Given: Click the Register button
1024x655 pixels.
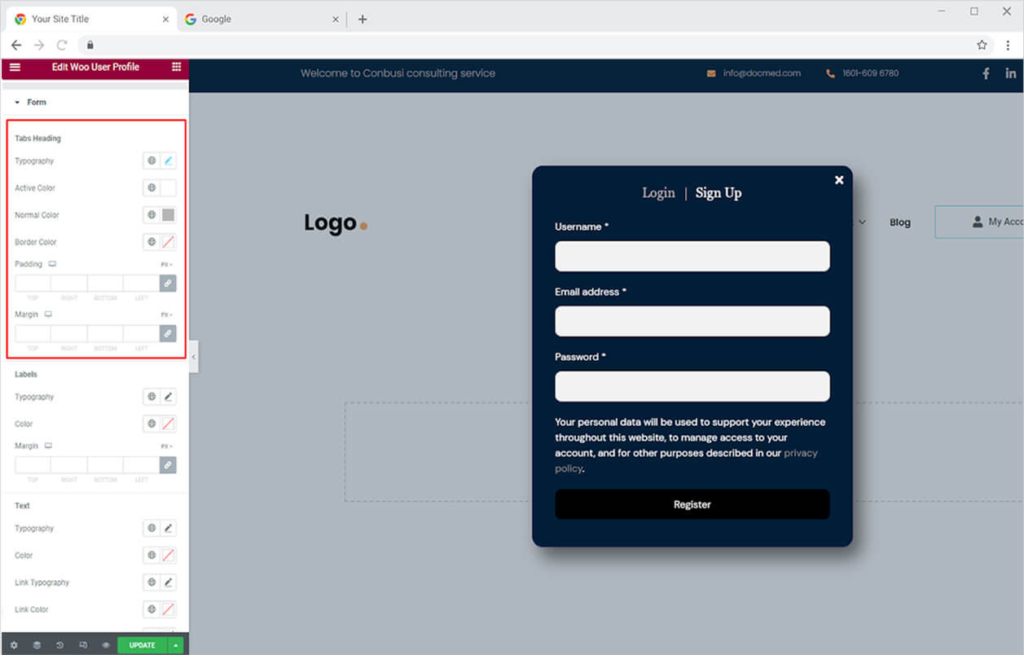Looking at the screenshot, I should (x=692, y=504).
